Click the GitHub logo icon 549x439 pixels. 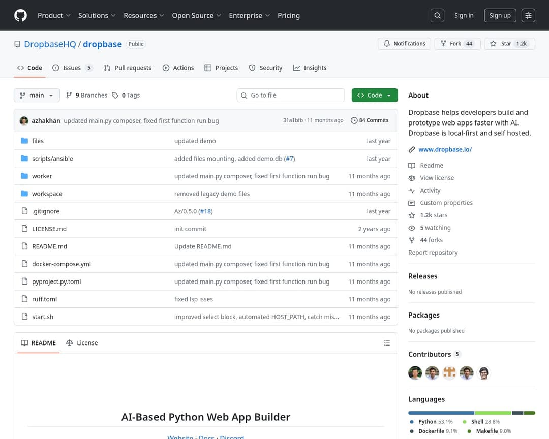20,15
